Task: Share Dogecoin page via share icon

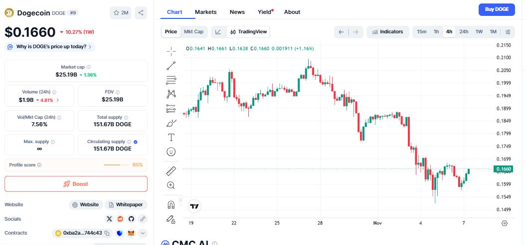Action: pyautogui.click(x=141, y=13)
